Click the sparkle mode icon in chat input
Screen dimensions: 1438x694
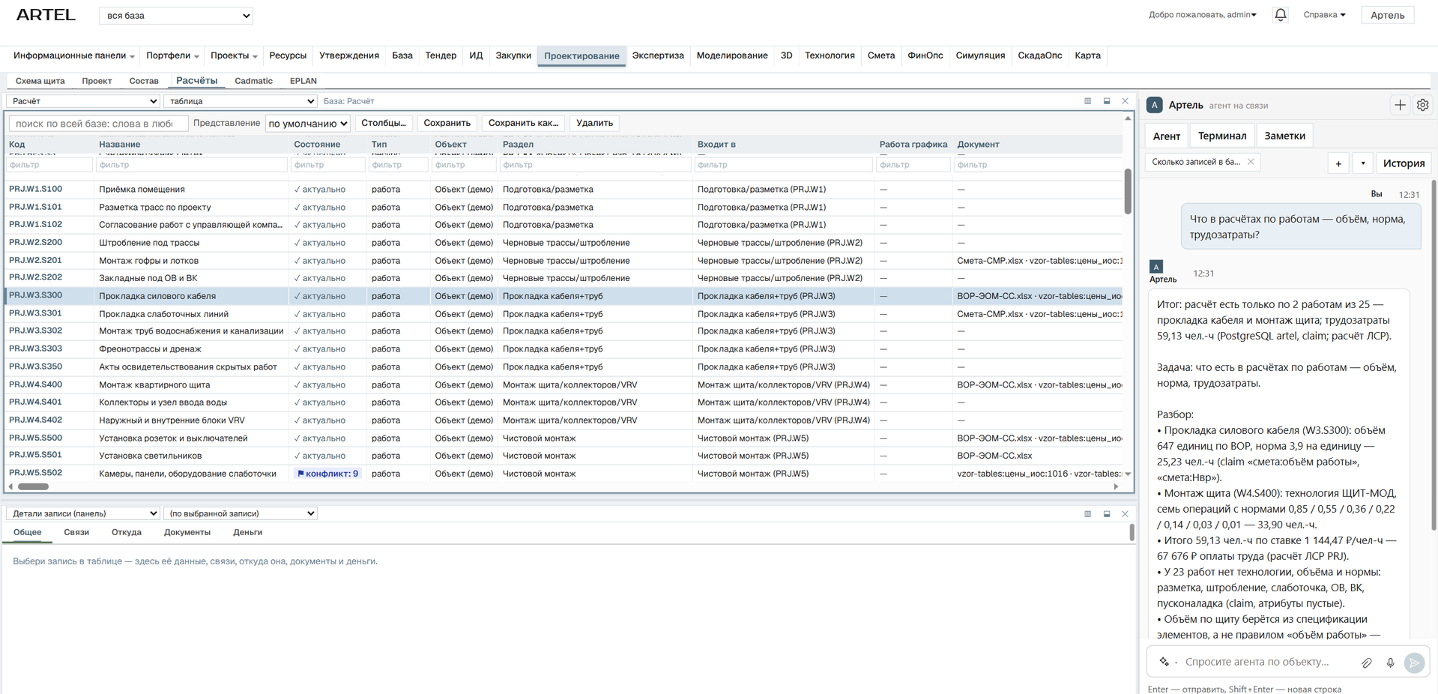[x=1164, y=662]
